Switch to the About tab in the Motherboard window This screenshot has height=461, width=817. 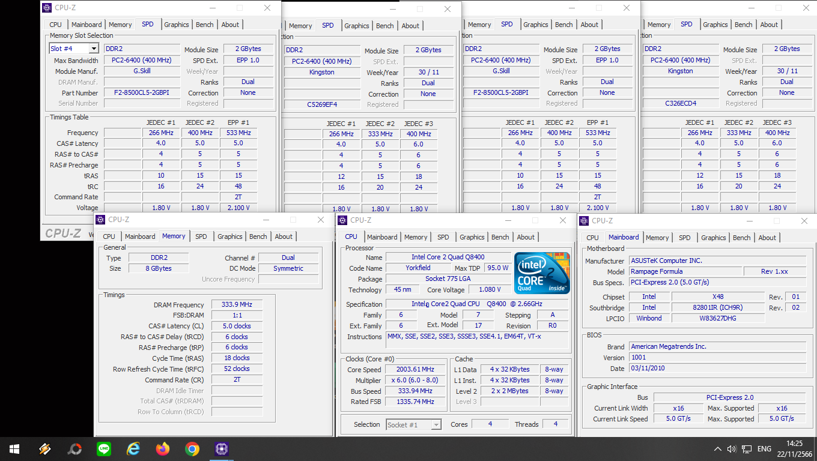pyautogui.click(x=767, y=238)
